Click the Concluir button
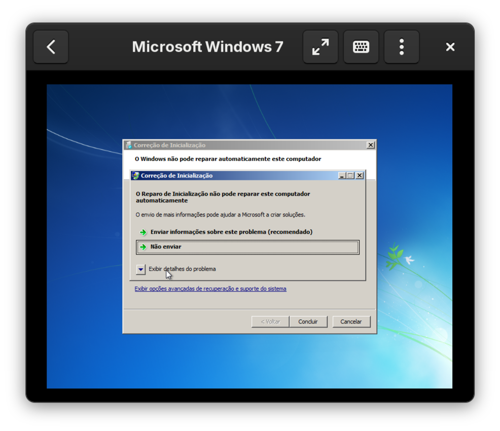 (308, 321)
